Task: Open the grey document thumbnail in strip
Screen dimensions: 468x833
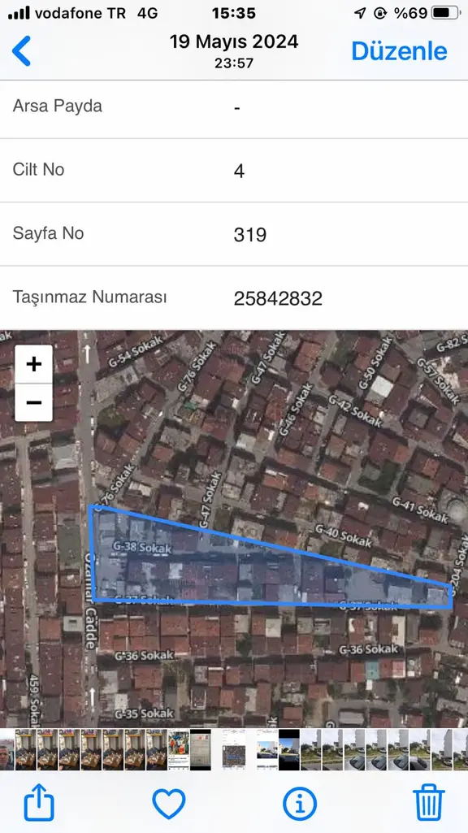Action: tap(200, 749)
